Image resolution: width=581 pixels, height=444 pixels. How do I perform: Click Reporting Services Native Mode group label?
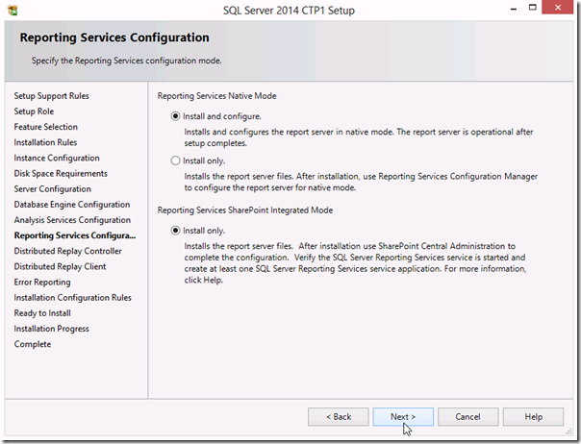tap(216, 96)
